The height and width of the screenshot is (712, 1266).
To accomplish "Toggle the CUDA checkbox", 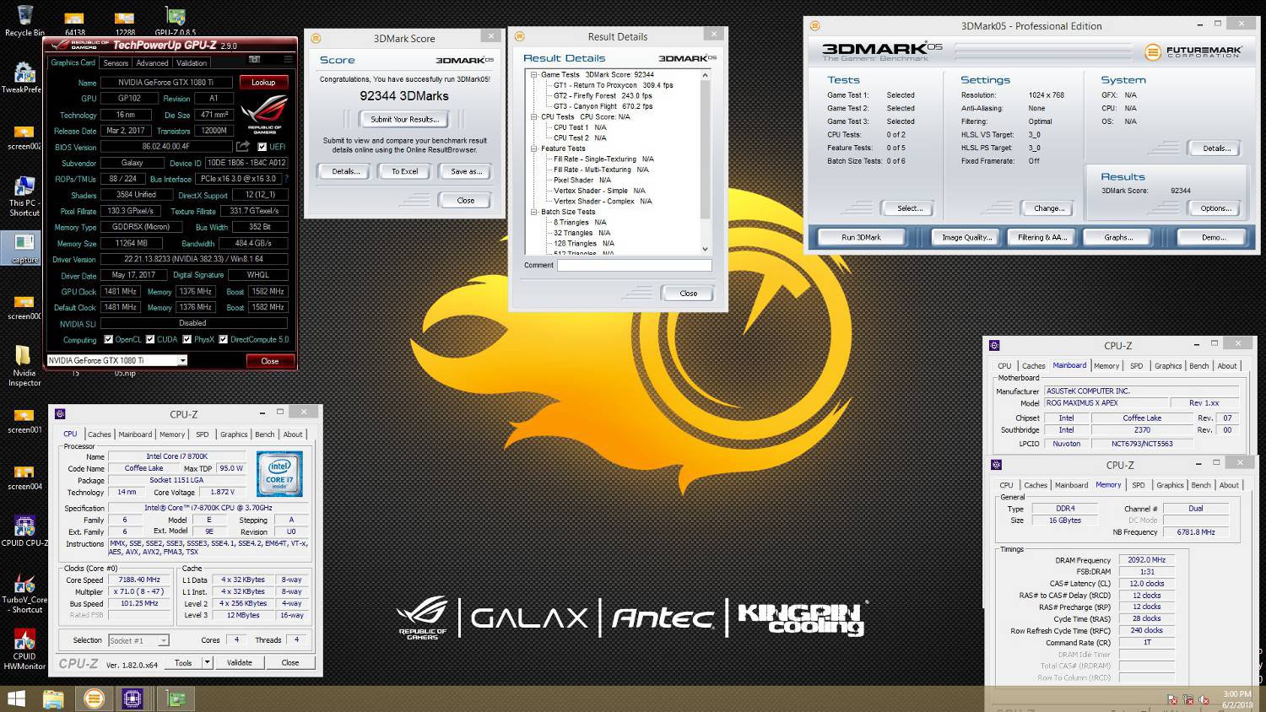I will (x=150, y=340).
